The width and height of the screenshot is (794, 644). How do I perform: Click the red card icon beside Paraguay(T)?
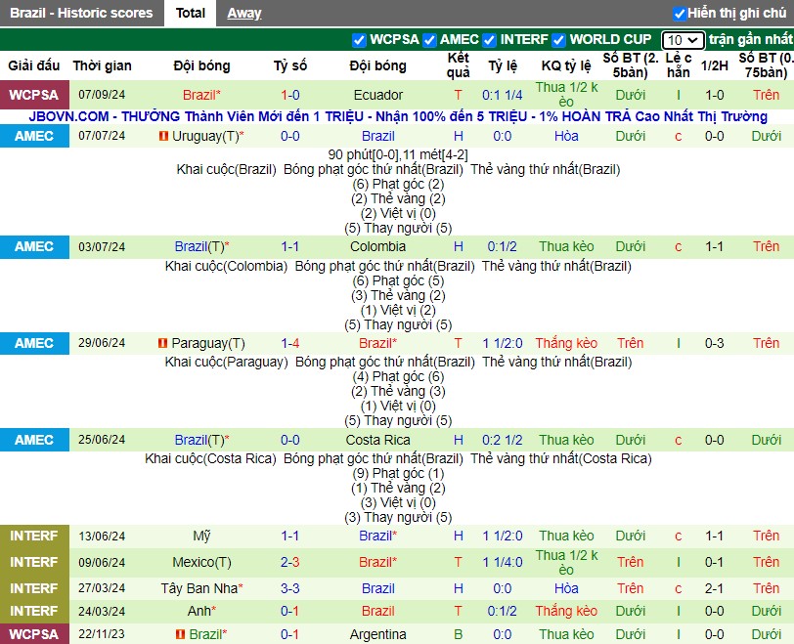[x=162, y=343]
